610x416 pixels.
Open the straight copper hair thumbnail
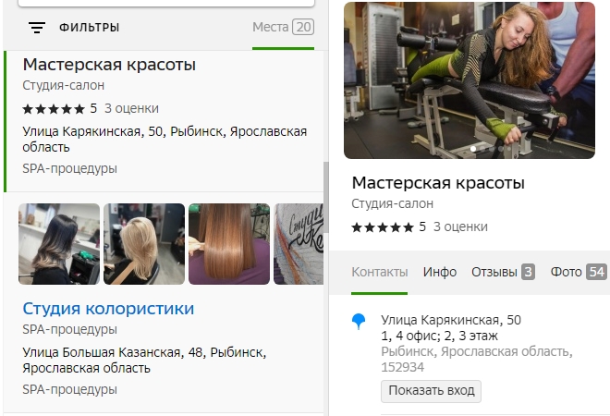(229, 244)
